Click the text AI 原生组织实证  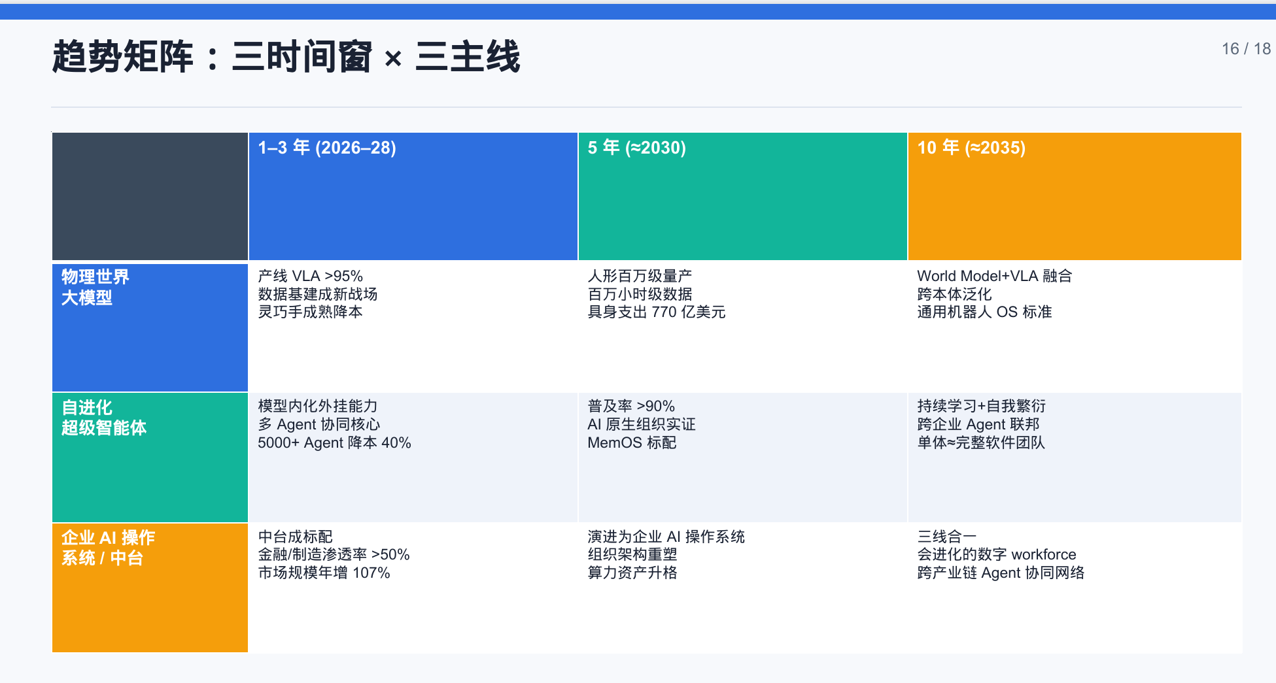pyautogui.click(x=641, y=424)
